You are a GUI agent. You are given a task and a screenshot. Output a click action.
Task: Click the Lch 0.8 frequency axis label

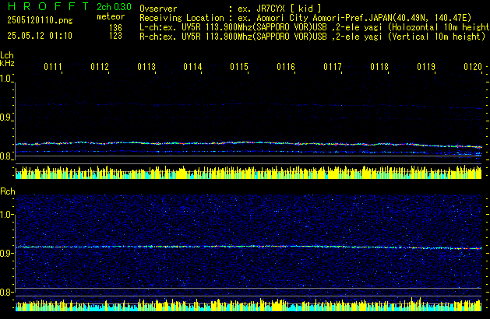[x=5, y=156]
